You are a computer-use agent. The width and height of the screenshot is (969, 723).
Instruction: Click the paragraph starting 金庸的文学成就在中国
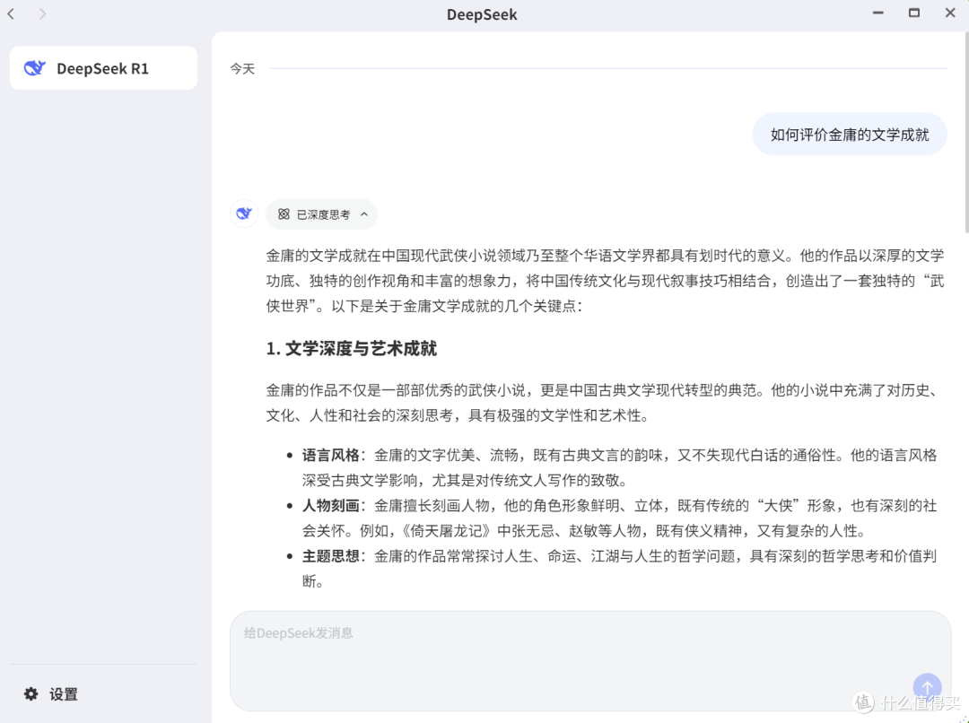click(x=605, y=281)
